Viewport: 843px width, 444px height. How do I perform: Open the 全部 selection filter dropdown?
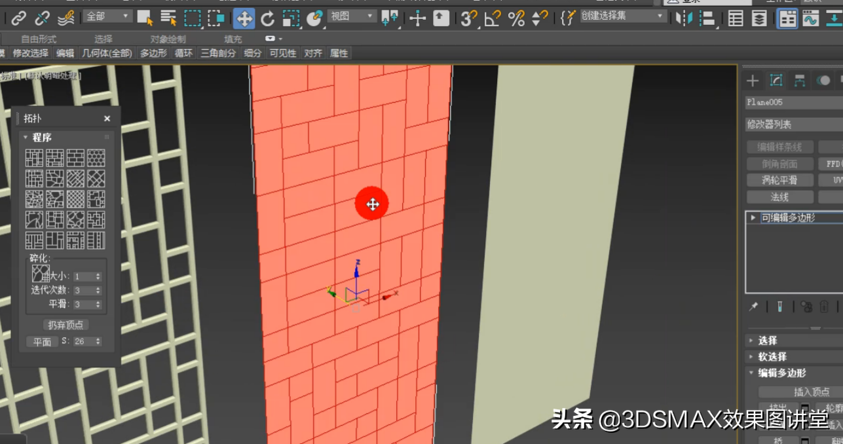[x=108, y=16]
